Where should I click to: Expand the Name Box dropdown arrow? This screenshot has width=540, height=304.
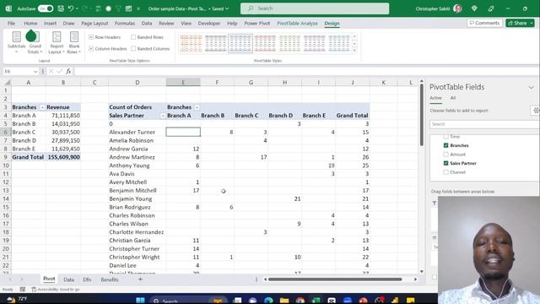coord(35,71)
